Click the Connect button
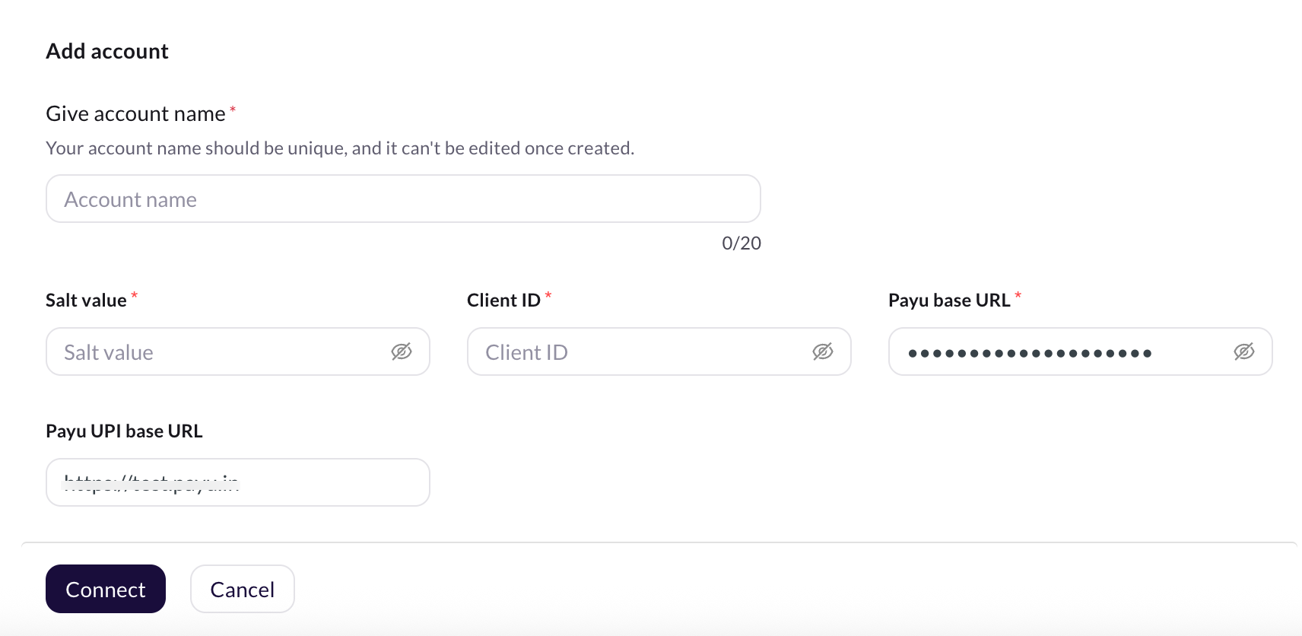This screenshot has height=636, width=1302. [x=106, y=589]
